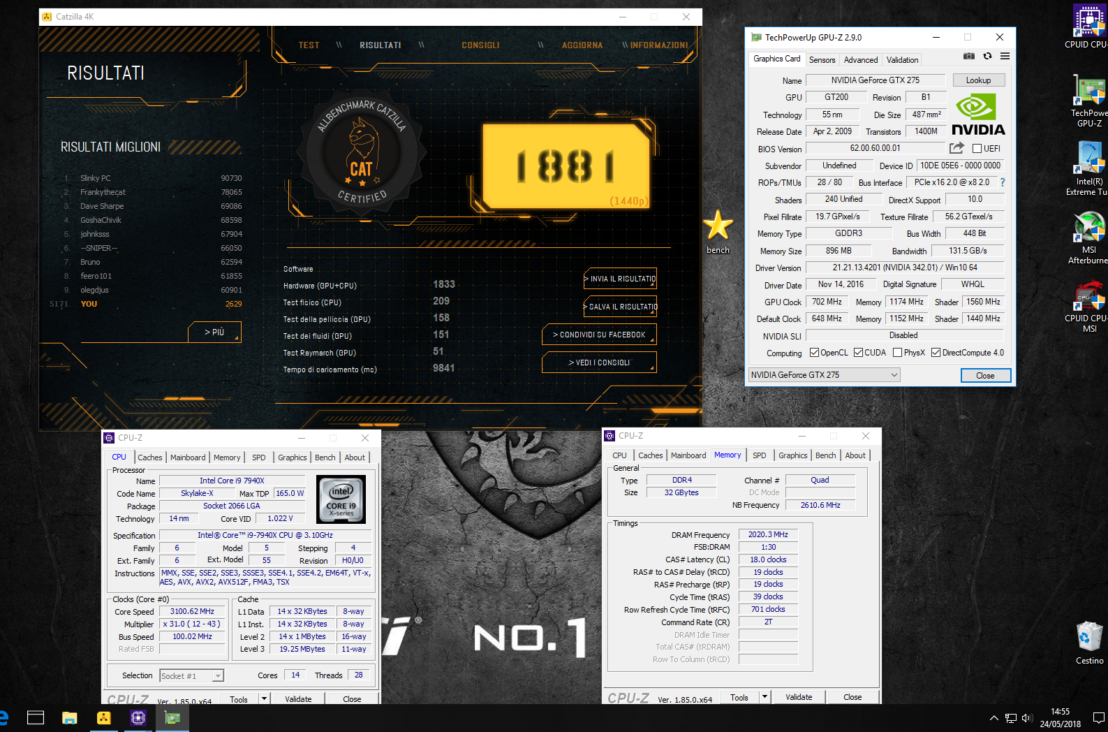Click the PIÙ button under top results
The width and height of the screenshot is (1108, 732).
point(214,332)
